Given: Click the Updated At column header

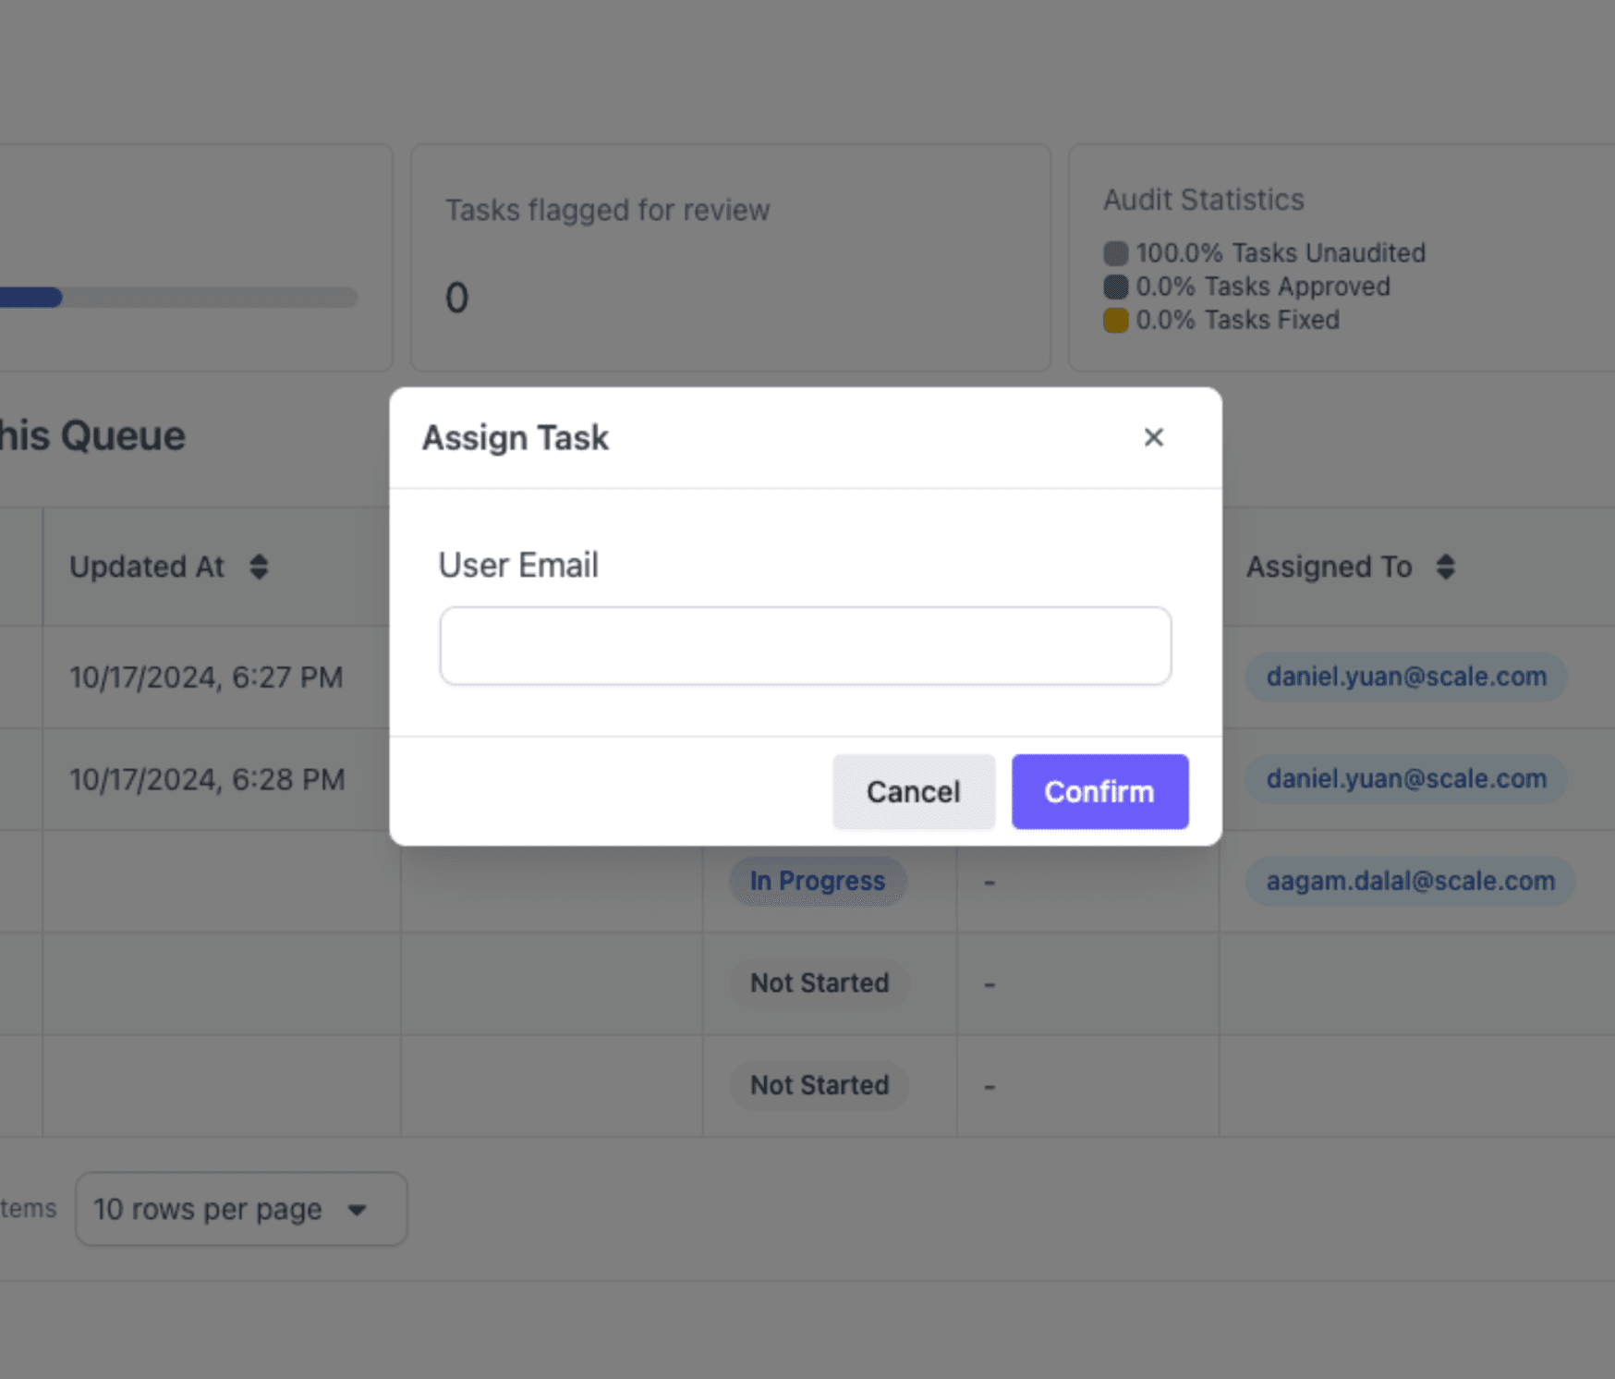Looking at the screenshot, I should 147,567.
